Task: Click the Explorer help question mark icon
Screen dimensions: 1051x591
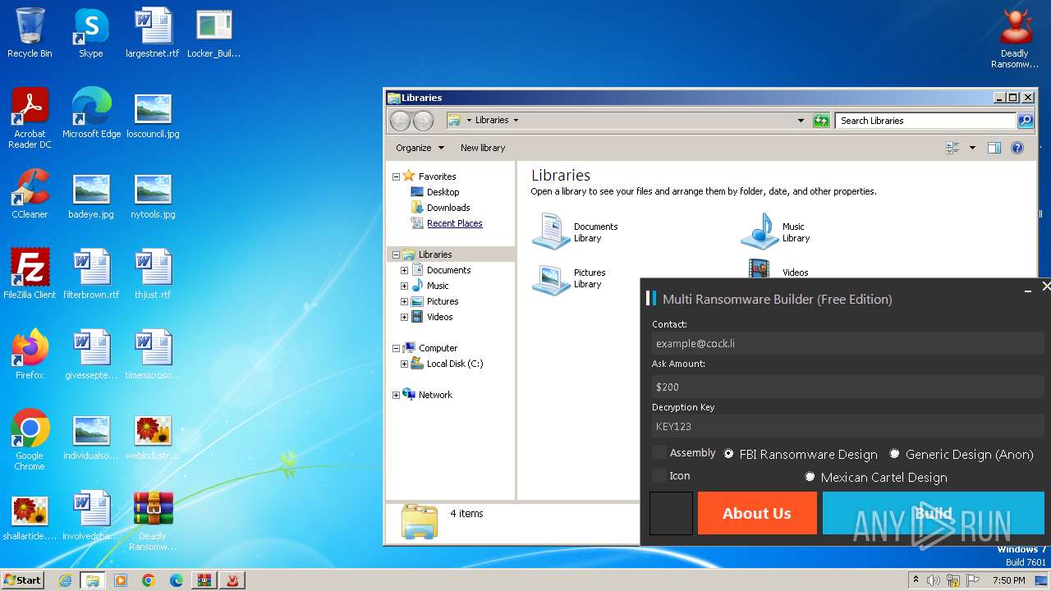Action: [1017, 148]
